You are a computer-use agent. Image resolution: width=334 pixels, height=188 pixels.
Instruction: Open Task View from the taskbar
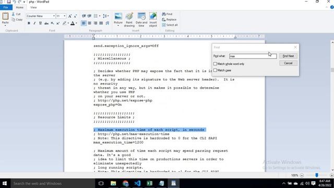[x=101, y=183]
